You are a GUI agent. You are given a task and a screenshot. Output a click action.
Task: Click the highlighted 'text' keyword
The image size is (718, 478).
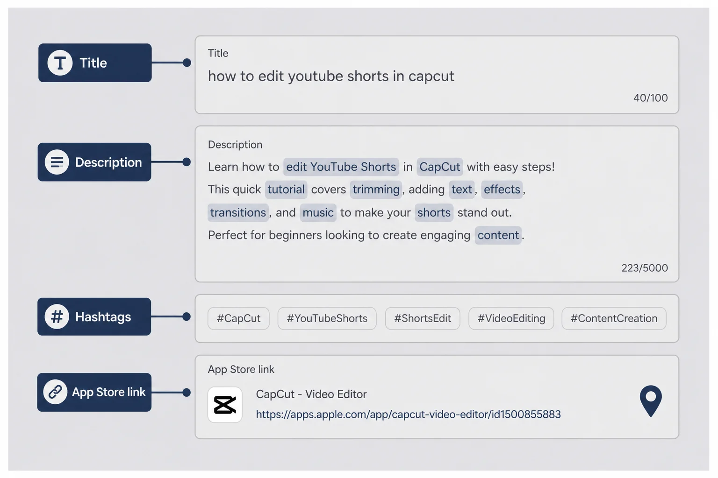[x=462, y=190]
